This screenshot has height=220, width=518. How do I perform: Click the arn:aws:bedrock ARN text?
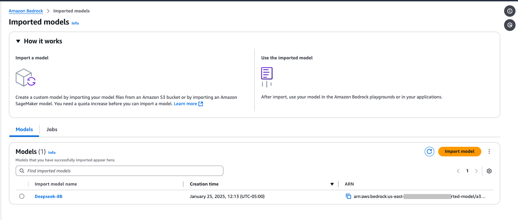click(x=419, y=196)
